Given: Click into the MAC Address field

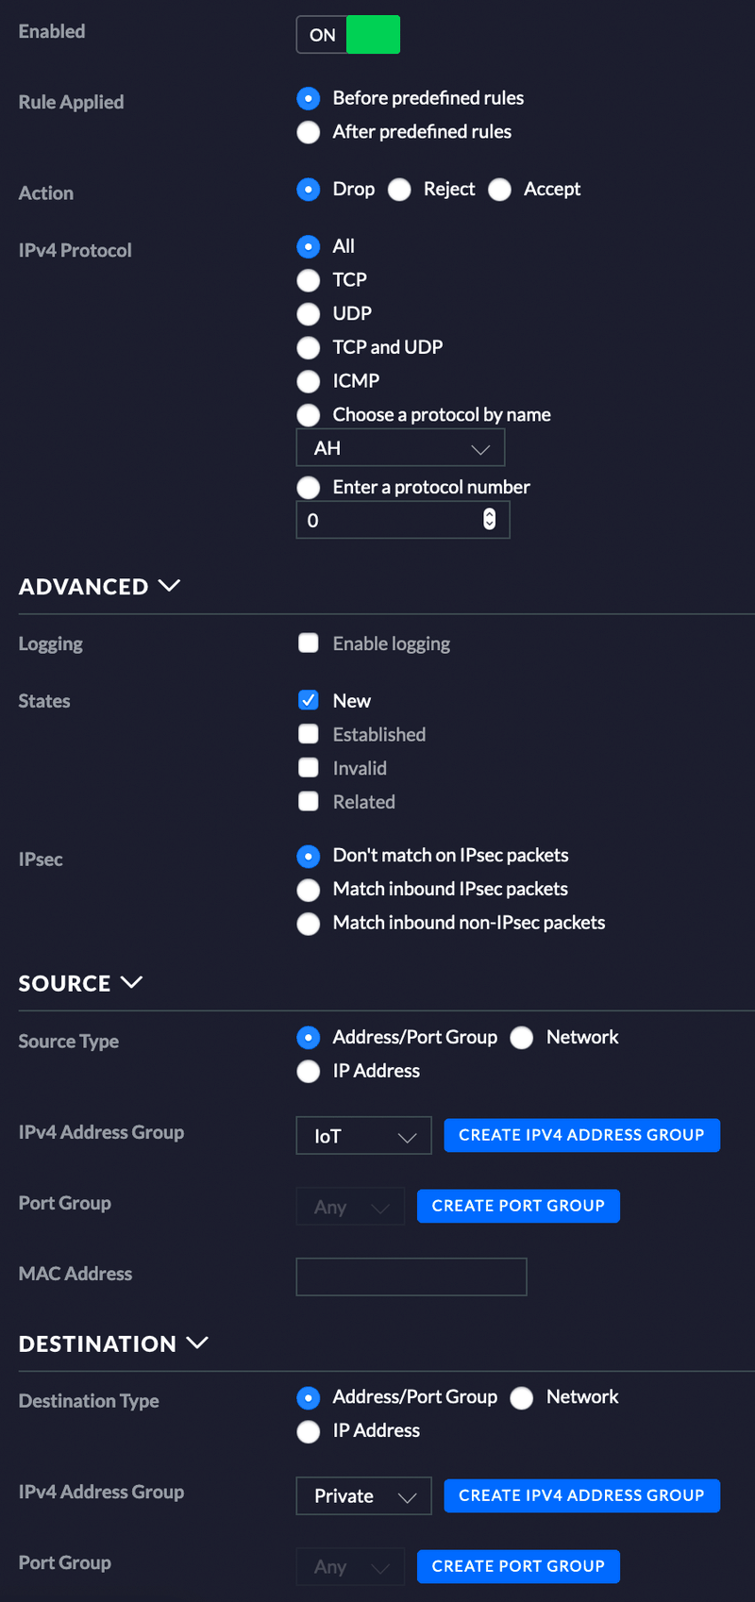Looking at the screenshot, I should (x=411, y=1277).
